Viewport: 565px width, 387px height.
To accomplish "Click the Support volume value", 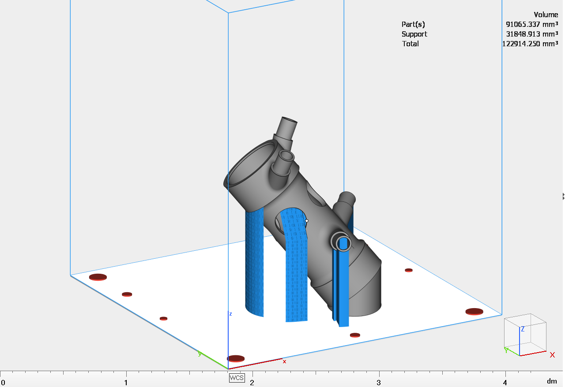I will 532,34.
